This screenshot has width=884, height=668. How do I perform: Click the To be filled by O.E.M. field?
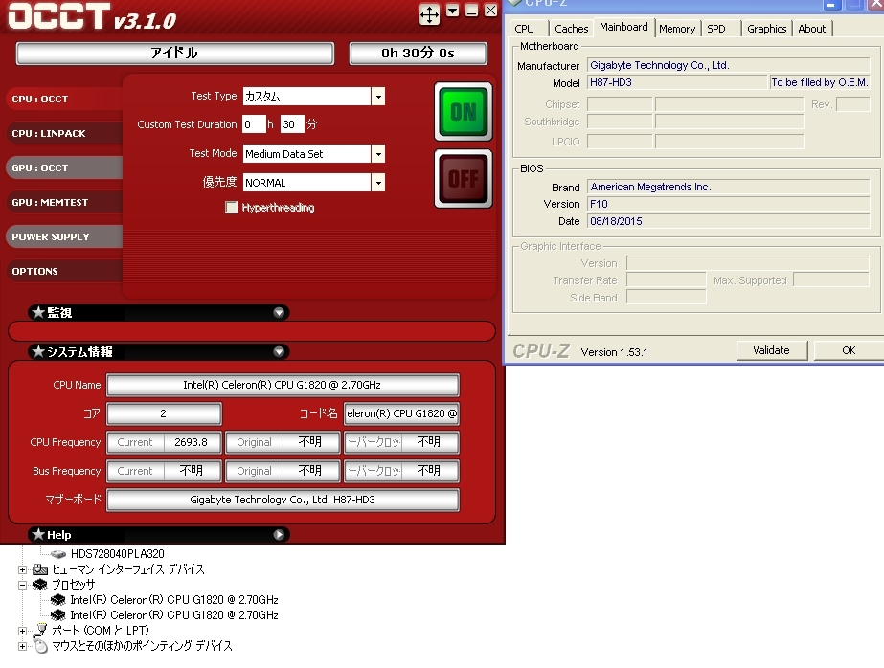point(820,83)
